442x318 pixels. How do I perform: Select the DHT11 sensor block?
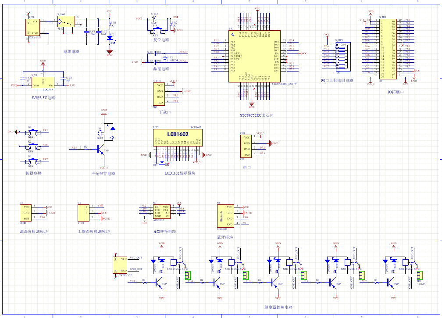27,212
